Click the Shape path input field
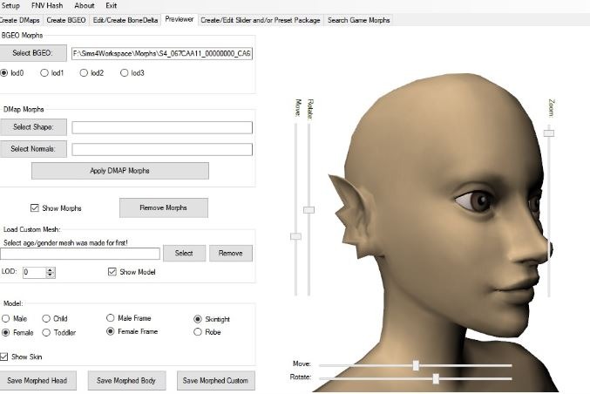Image resolution: width=590 pixels, height=394 pixels. [162, 127]
